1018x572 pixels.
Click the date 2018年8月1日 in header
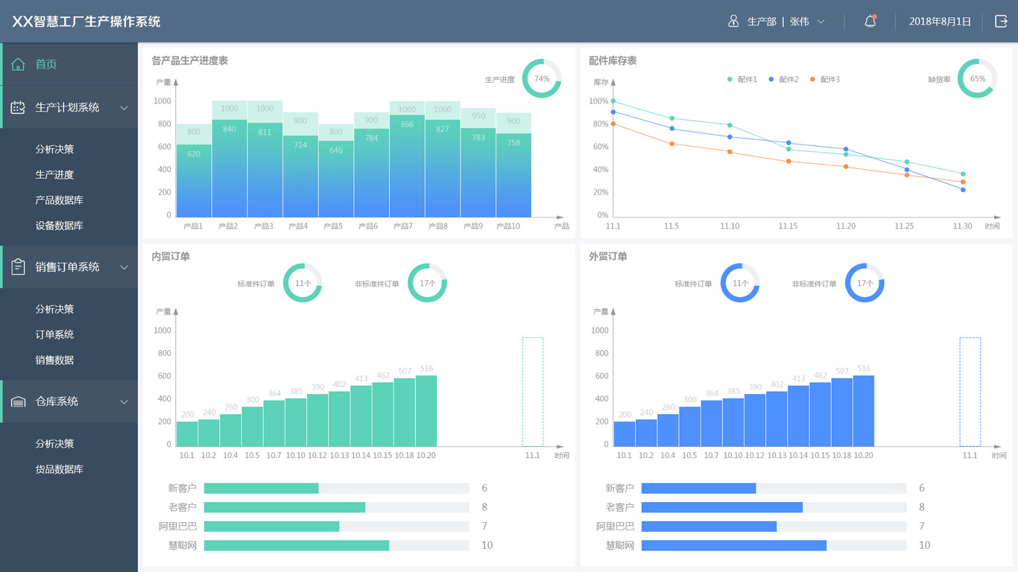pyautogui.click(x=940, y=22)
